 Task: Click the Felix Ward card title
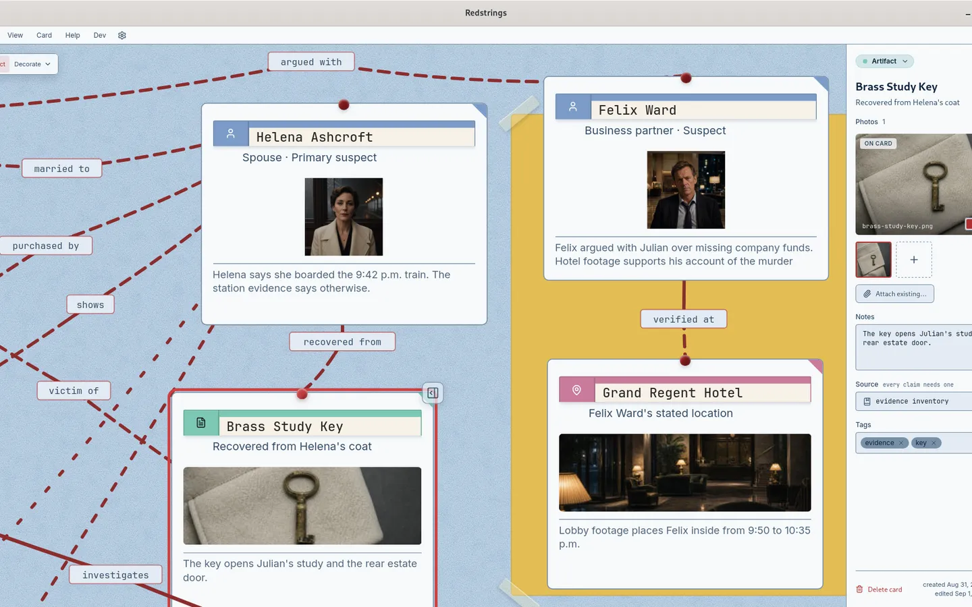(637, 110)
